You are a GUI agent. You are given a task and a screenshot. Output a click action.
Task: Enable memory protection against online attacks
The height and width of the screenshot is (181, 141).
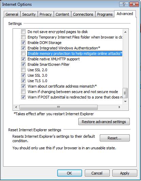click(23, 54)
